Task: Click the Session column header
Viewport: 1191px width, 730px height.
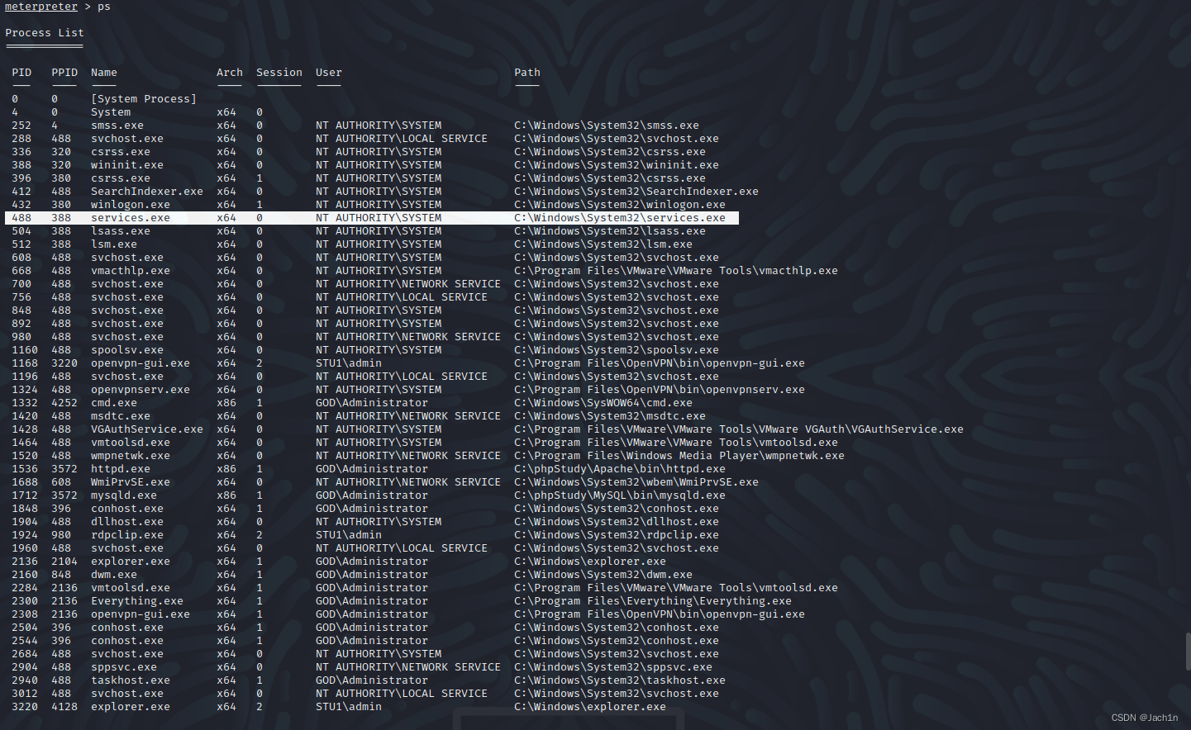Action: coord(279,73)
